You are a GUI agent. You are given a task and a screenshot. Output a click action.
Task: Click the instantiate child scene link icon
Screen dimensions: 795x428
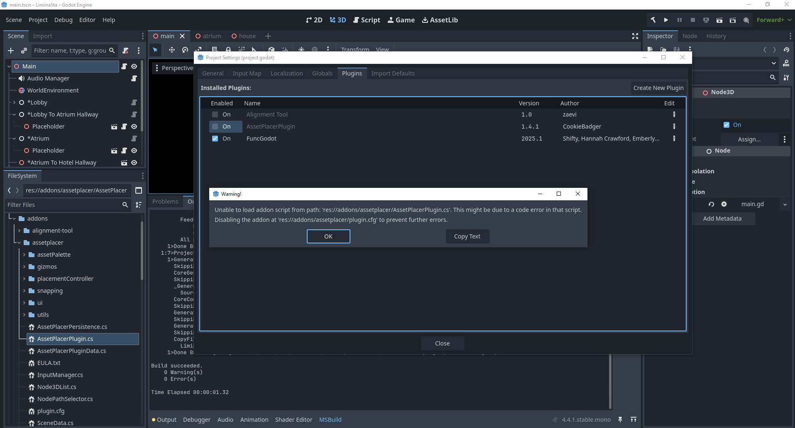tap(24, 51)
